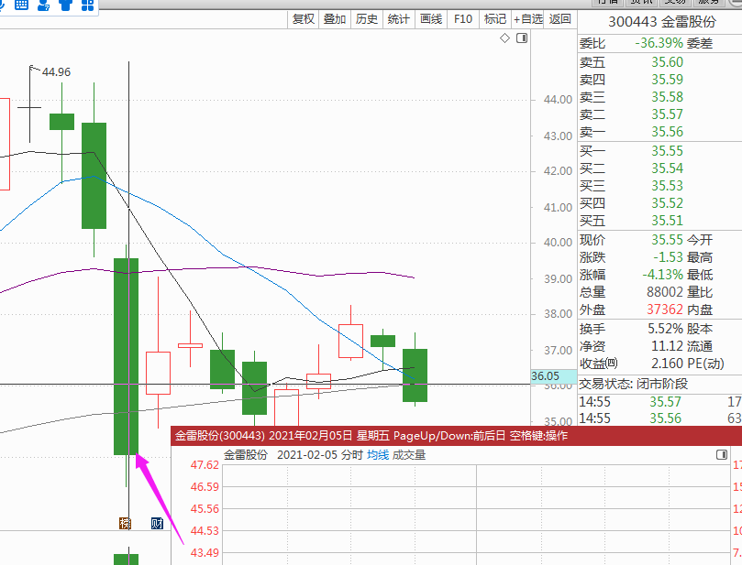Viewport: 742px width, 565px height.
Task: Open the 历史 history option
Action: click(367, 19)
